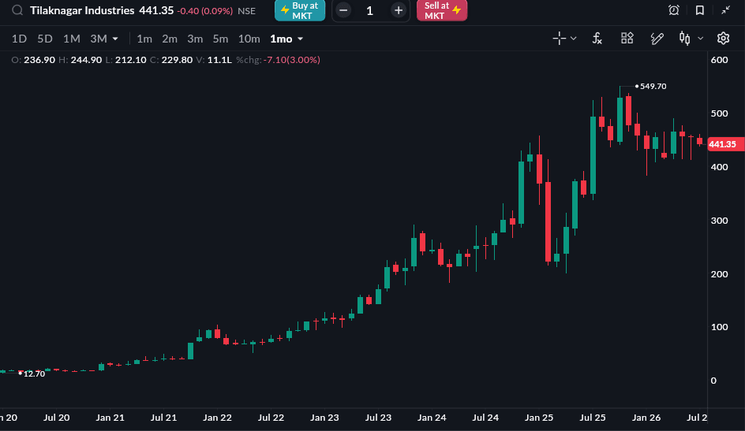Decrease quantity with minus button
This screenshot has width=745, height=431.
click(343, 10)
